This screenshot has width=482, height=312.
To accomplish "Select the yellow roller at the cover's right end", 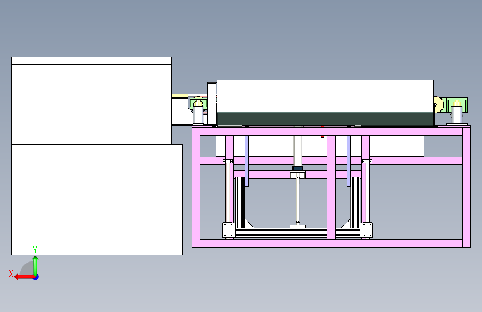I will pos(438,104).
